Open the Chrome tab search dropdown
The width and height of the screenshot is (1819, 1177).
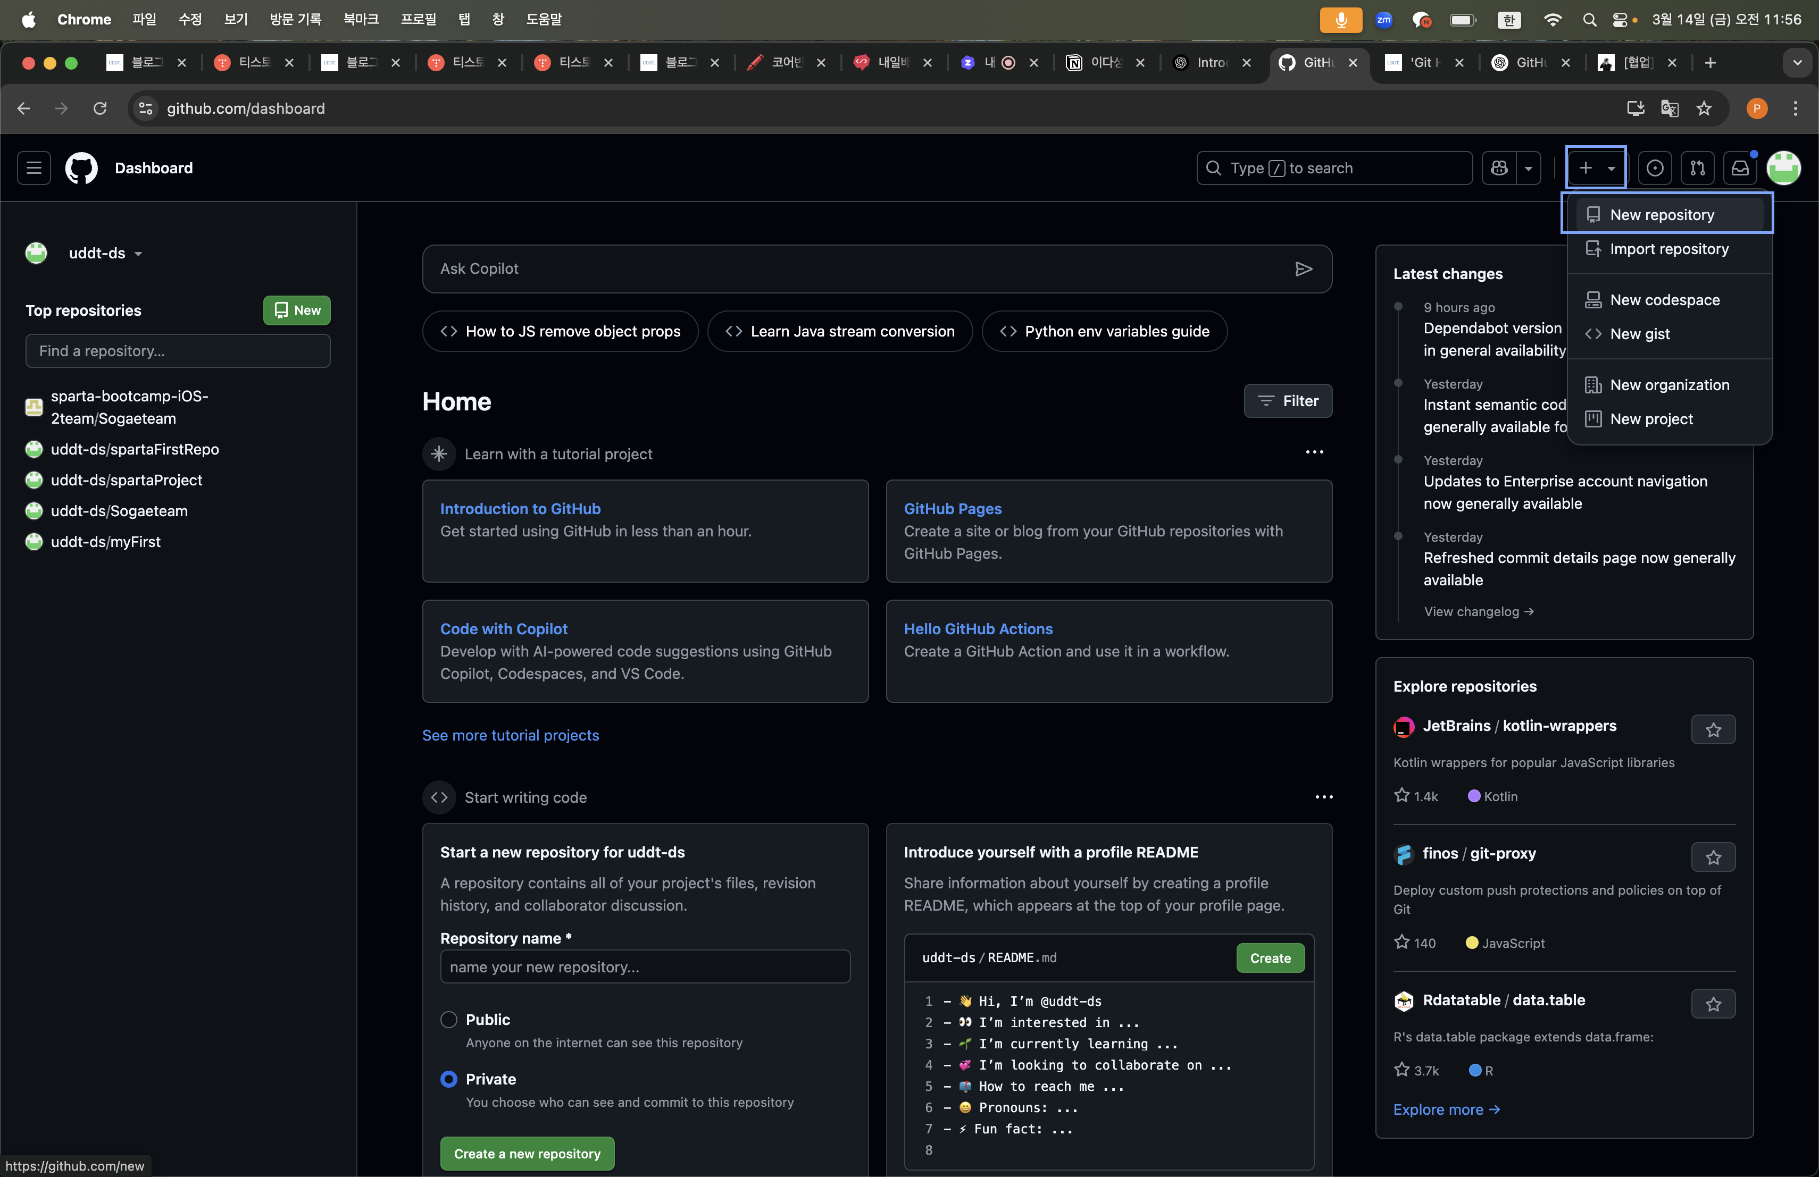[x=1798, y=63]
